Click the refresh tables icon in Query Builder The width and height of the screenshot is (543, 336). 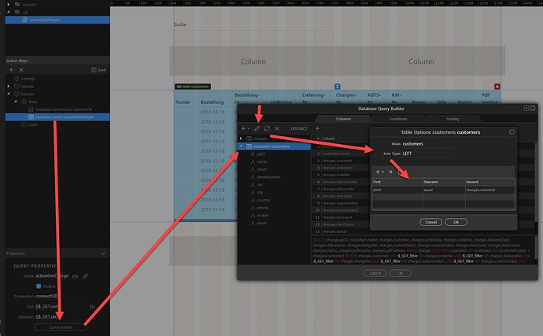point(267,127)
